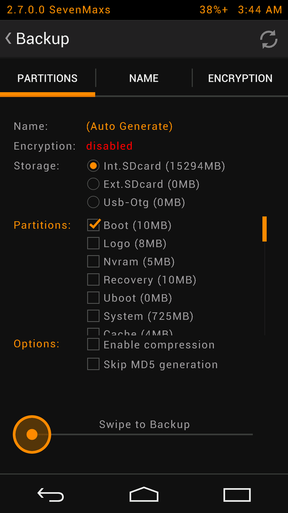
Task: Tap the home navigation icon
Action: click(x=144, y=494)
